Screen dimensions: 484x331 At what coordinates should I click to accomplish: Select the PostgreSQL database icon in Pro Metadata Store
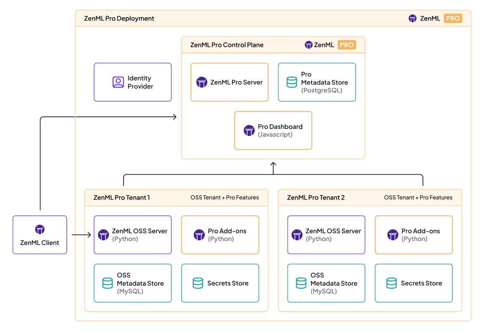tap(291, 82)
